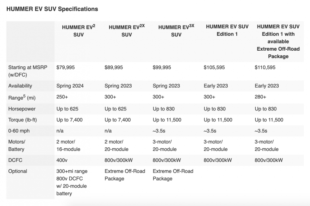The height and width of the screenshot is (206, 310).
Task: Click the Starting at MSRP row label
Action: point(28,71)
